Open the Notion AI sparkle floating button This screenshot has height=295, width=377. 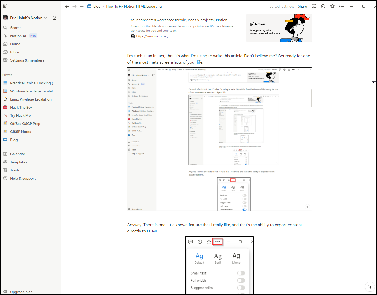coord(370,287)
